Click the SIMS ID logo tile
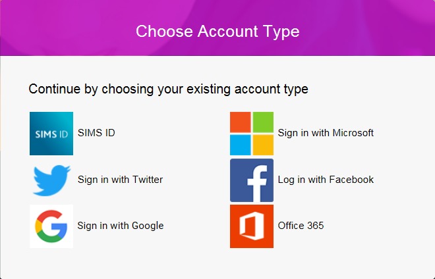This screenshot has height=279, width=435. 51,134
